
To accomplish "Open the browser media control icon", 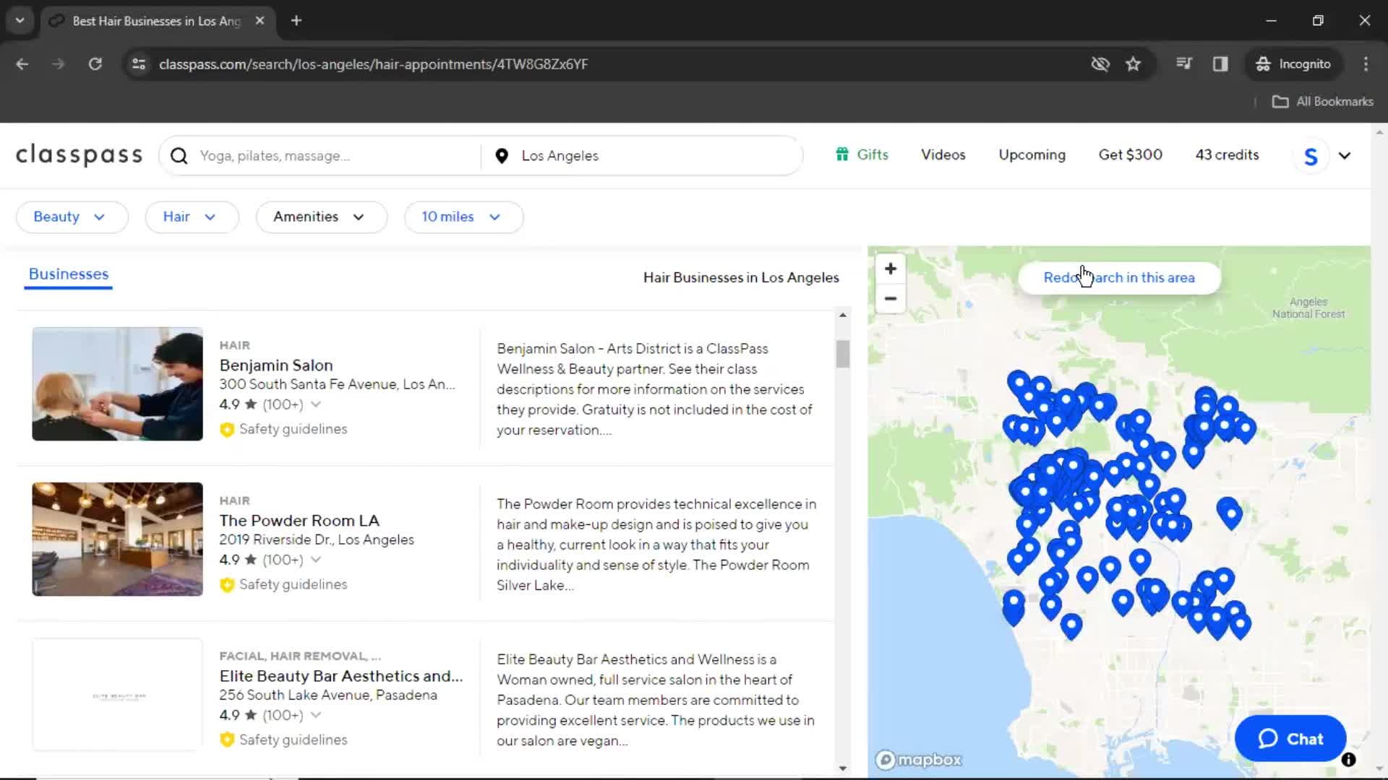I will point(1184,64).
